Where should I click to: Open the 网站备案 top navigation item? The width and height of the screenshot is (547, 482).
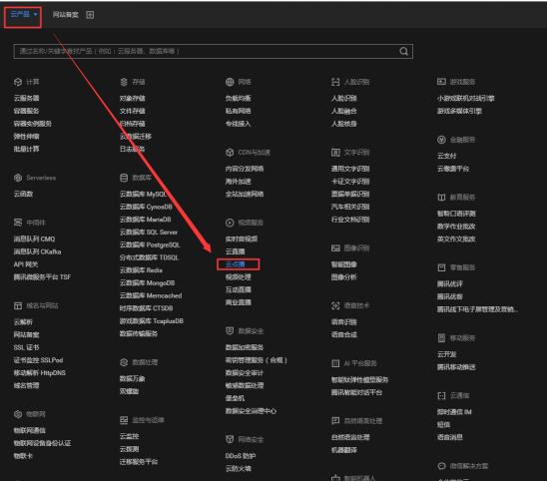(65, 15)
